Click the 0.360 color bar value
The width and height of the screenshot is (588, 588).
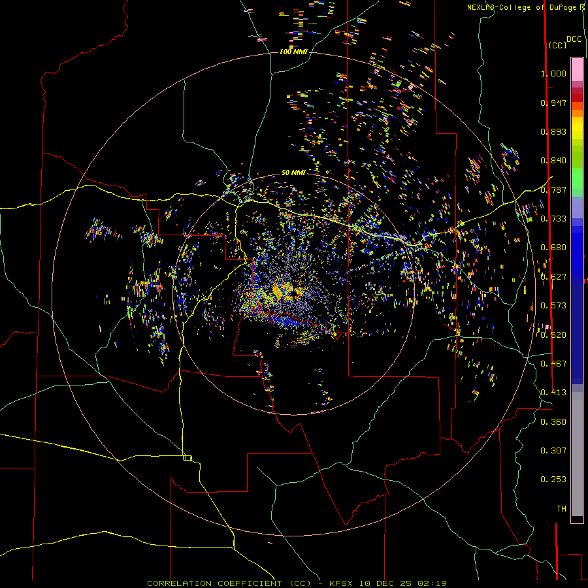click(x=553, y=422)
